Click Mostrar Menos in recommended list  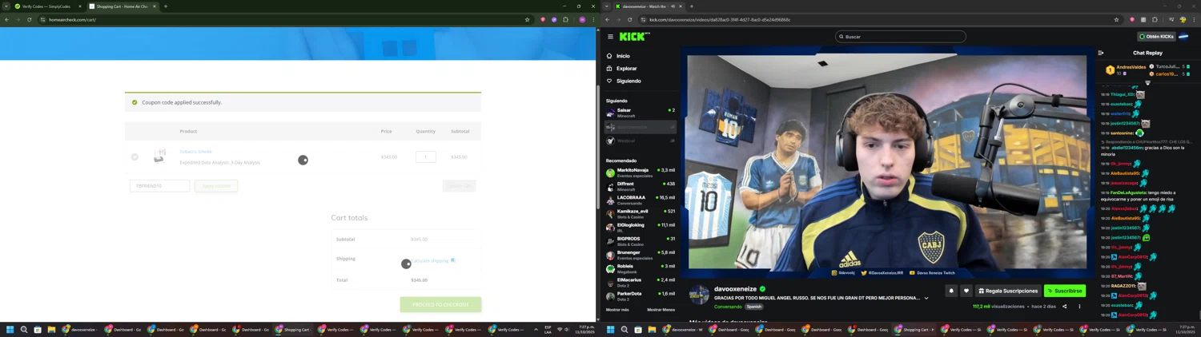661,309
